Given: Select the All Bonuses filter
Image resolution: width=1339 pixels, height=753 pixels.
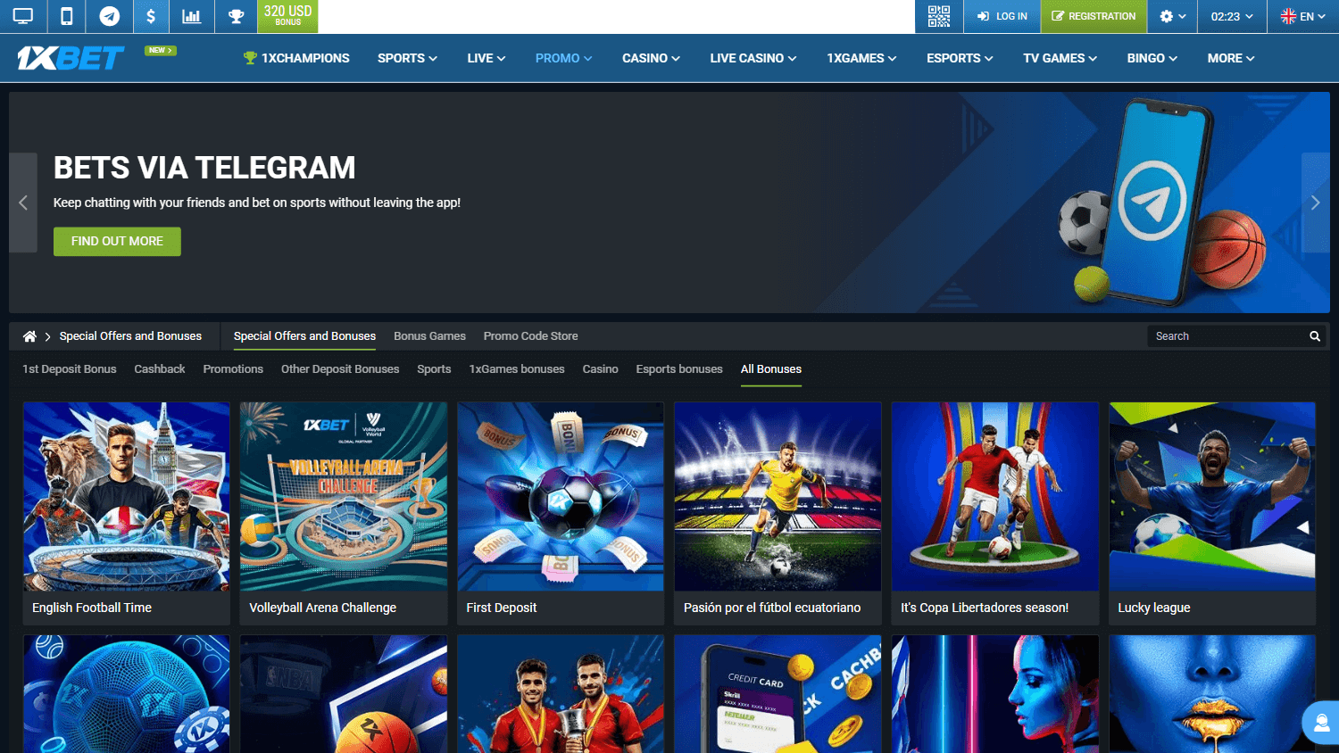Looking at the screenshot, I should click(x=771, y=369).
